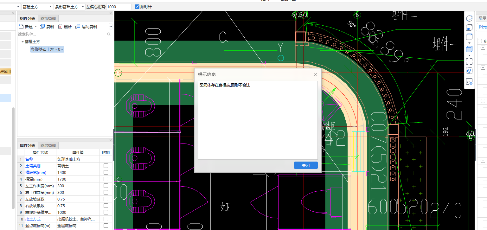Click the 层间复制 inter-floor copy icon
The width and height of the screenshot is (487, 230).
coord(78,27)
